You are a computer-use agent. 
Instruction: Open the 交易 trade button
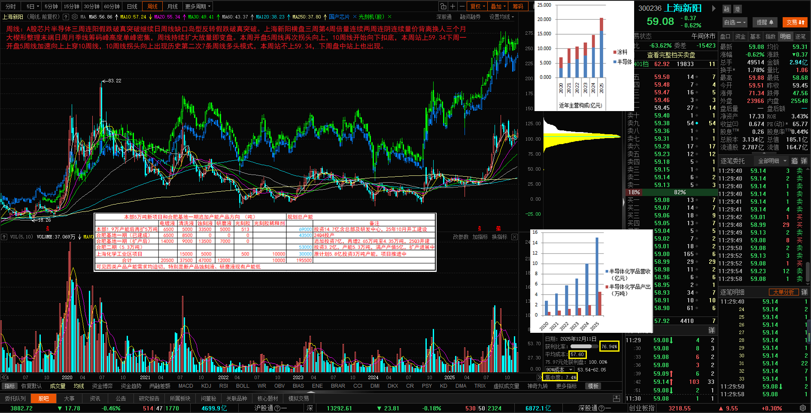(796, 22)
